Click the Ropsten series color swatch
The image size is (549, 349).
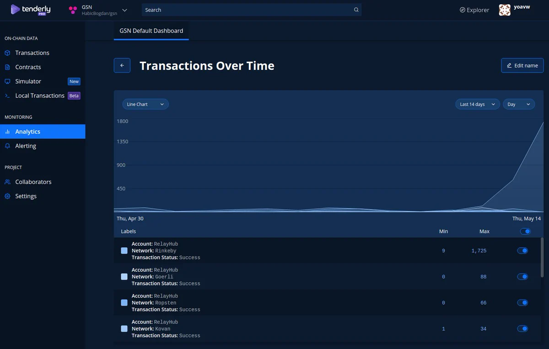pyautogui.click(x=124, y=303)
